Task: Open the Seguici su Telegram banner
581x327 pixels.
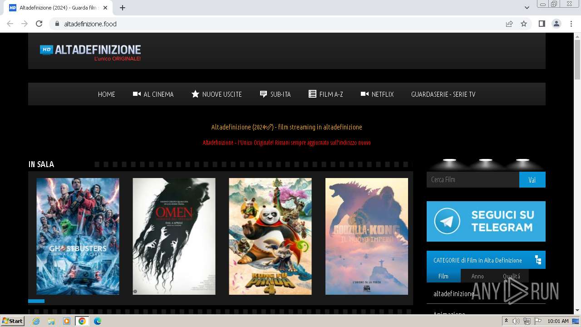Action: [x=486, y=221]
